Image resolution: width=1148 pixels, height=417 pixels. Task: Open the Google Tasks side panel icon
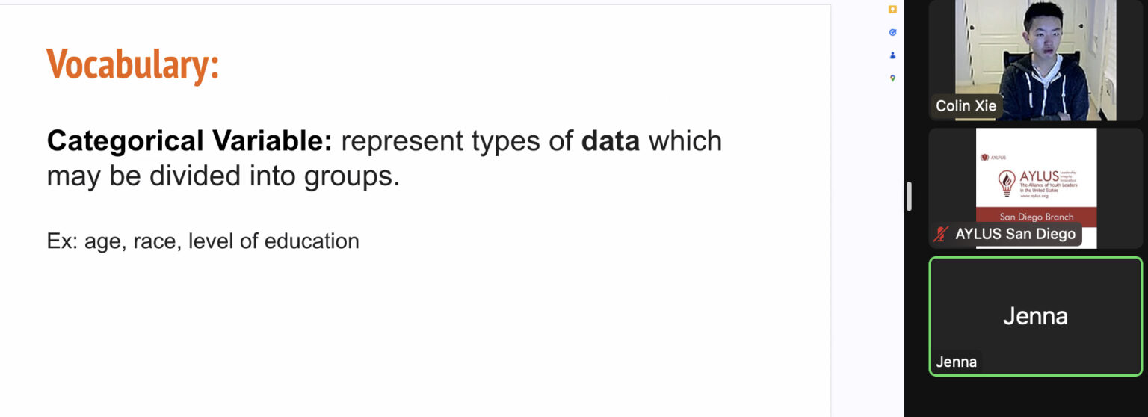[x=892, y=32]
